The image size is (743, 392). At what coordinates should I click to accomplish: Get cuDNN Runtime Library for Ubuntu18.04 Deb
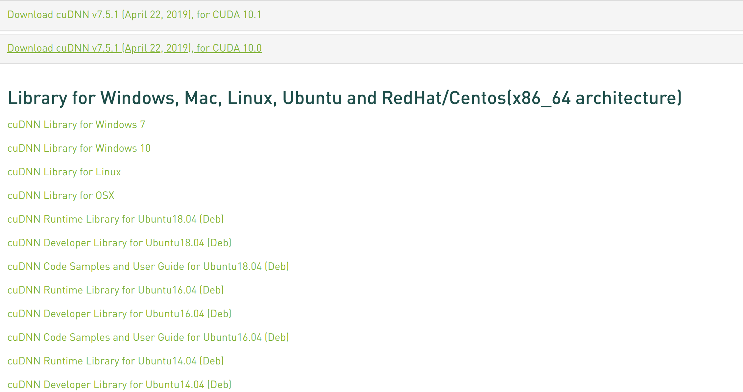[115, 219]
